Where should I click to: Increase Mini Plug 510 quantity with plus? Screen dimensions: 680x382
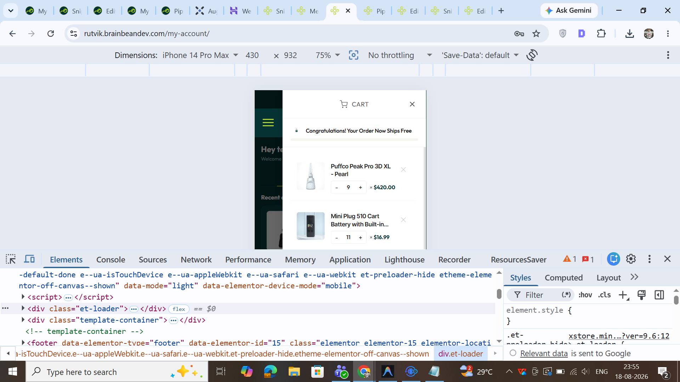360,237
